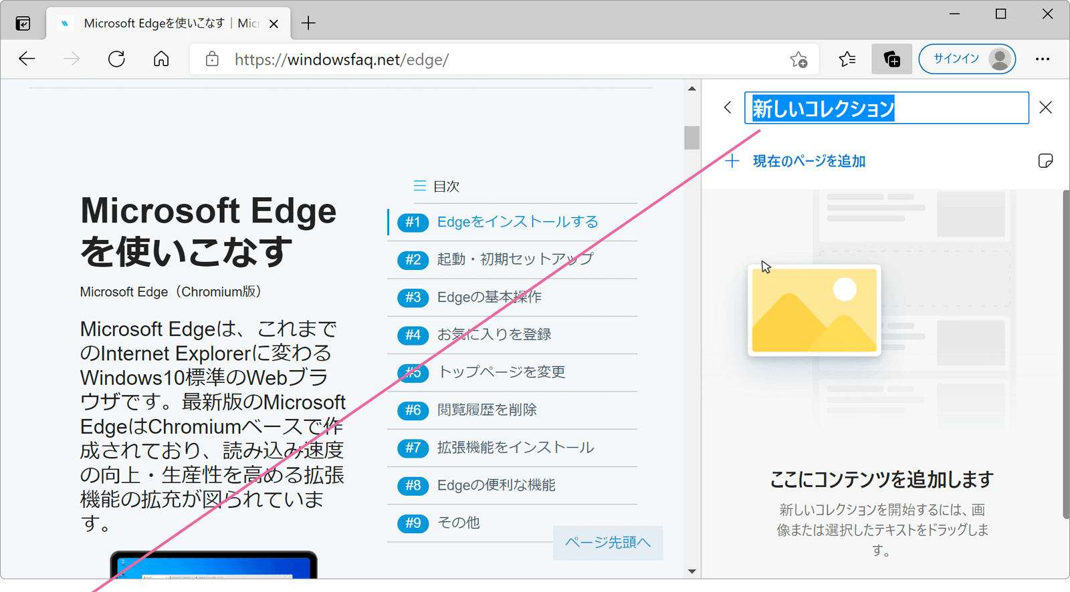View site information lock icon
The height and width of the screenshot is (592, 1070).
212,59
